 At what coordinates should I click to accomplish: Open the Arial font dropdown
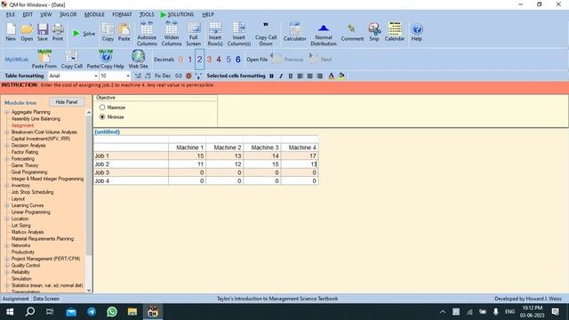pos(96,76)
